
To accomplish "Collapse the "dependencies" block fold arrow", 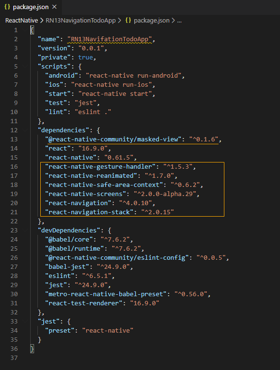I will (25, 130).
